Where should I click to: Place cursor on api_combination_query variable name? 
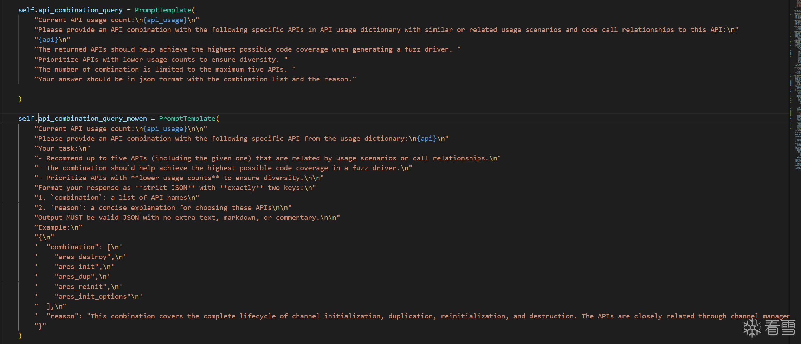(x=80, y=10)
